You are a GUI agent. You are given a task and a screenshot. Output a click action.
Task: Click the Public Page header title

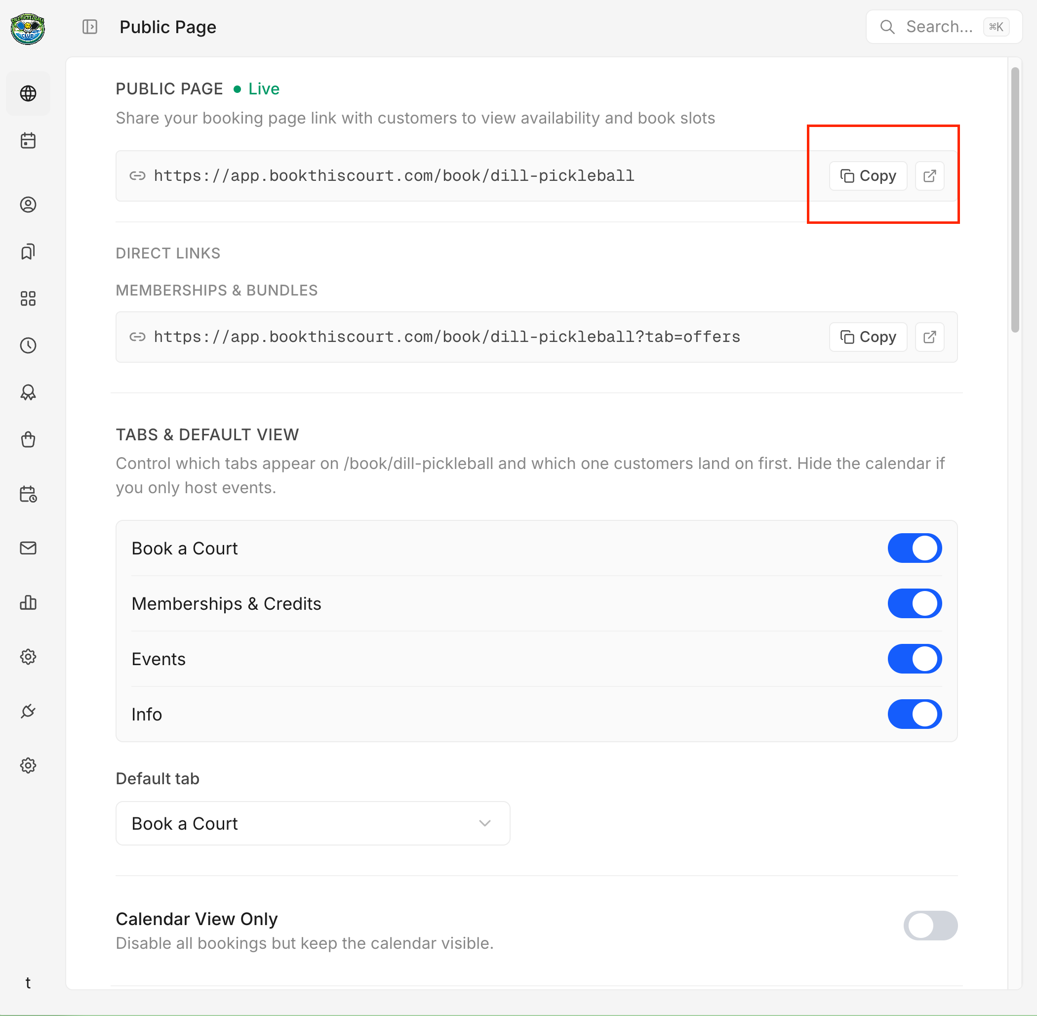coord(168,27)
